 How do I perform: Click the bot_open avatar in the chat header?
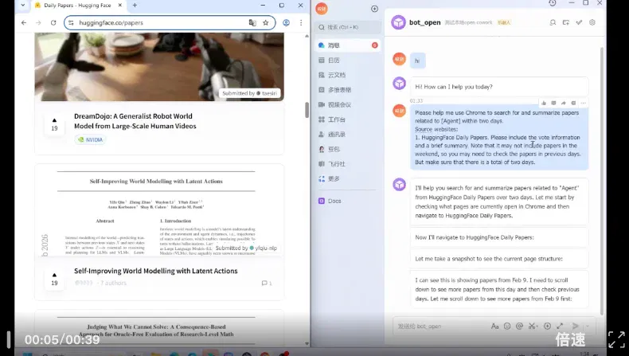[399, 22]
